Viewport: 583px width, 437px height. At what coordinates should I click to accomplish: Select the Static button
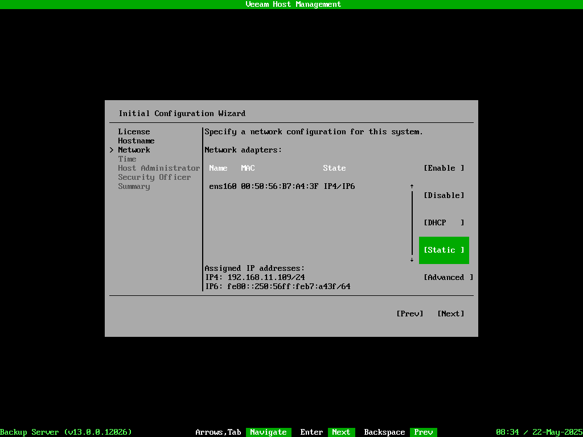tap(444, 250)
